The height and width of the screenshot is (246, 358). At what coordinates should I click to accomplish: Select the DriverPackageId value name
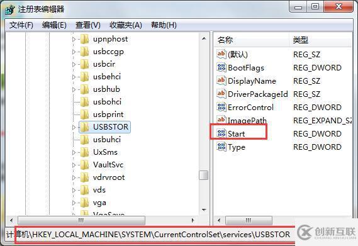pos(258,94)
